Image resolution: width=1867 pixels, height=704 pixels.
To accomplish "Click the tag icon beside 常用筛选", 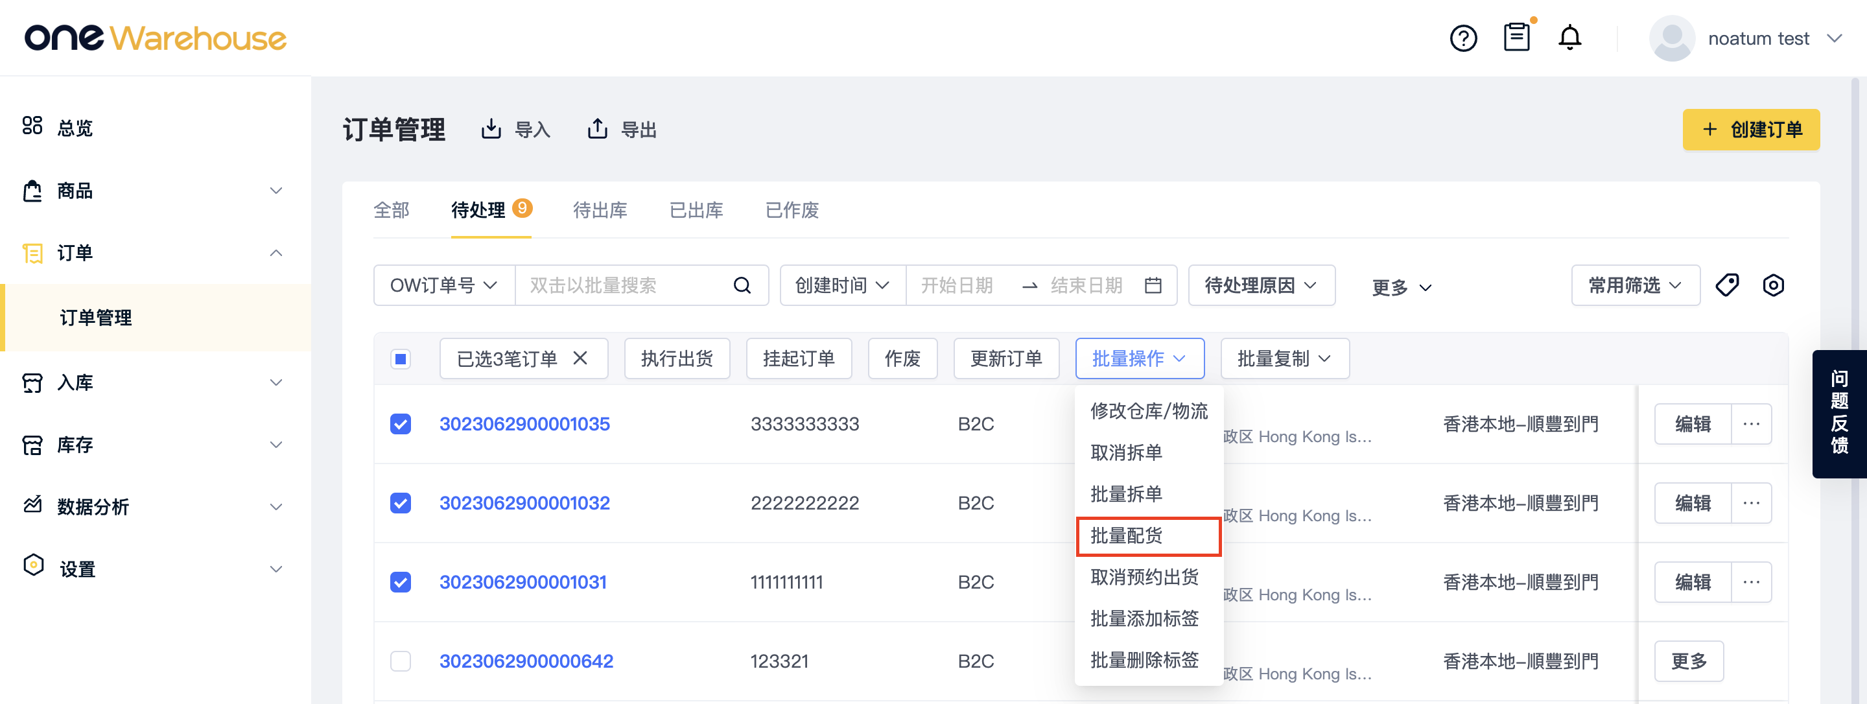I will point(1727,285).
